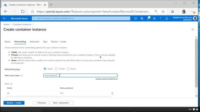Open the Azure portal hamburger menu
Image resolution: width=200 pixels, height=112 pixels.
4,18
